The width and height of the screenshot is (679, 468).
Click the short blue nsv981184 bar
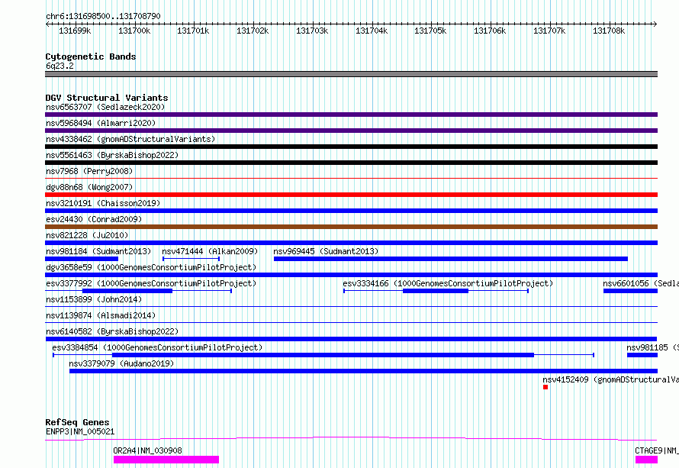pos(82,259)
